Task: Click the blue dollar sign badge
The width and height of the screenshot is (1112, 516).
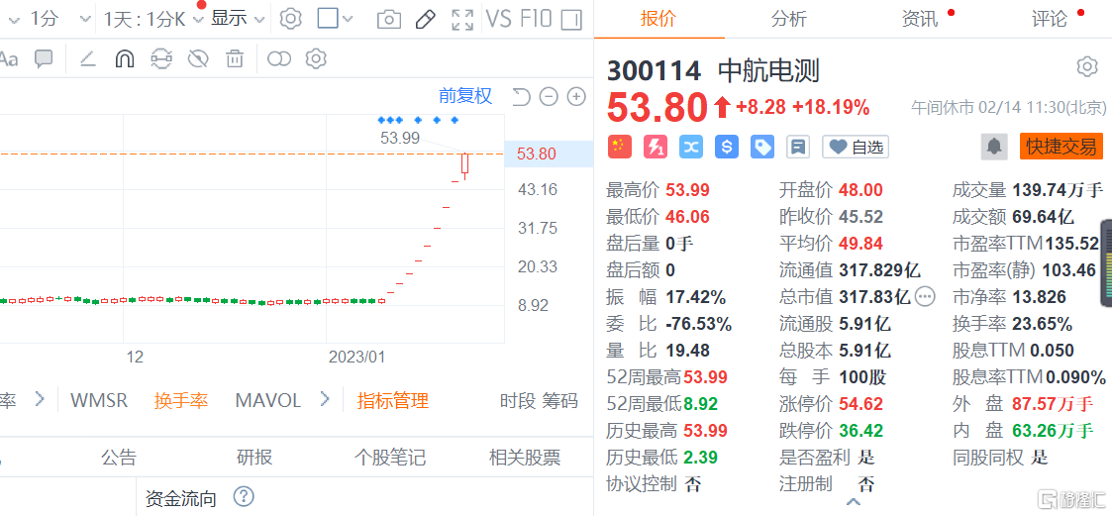Action: (x=726, y=147)
